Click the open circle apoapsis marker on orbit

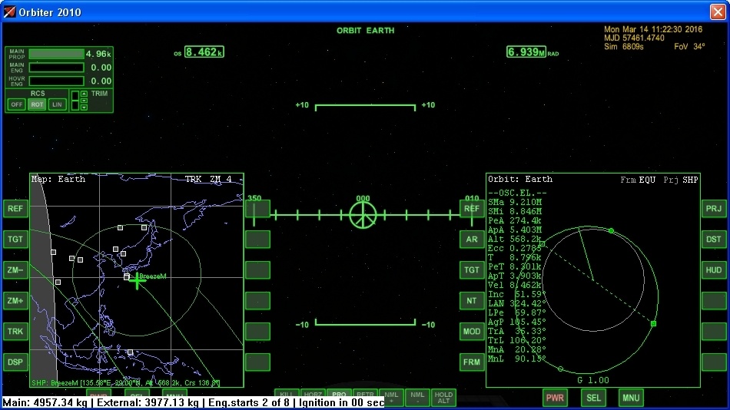[x=560, y=369]
